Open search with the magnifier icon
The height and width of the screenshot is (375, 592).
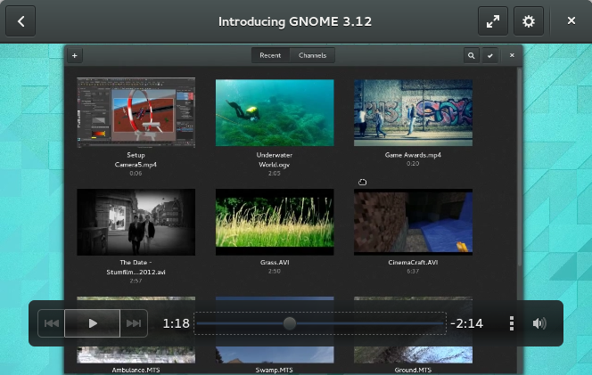tap(471, 56)
